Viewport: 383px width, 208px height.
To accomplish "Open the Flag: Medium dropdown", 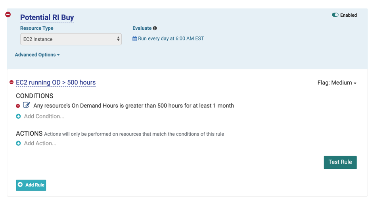I will pos(337,83).
